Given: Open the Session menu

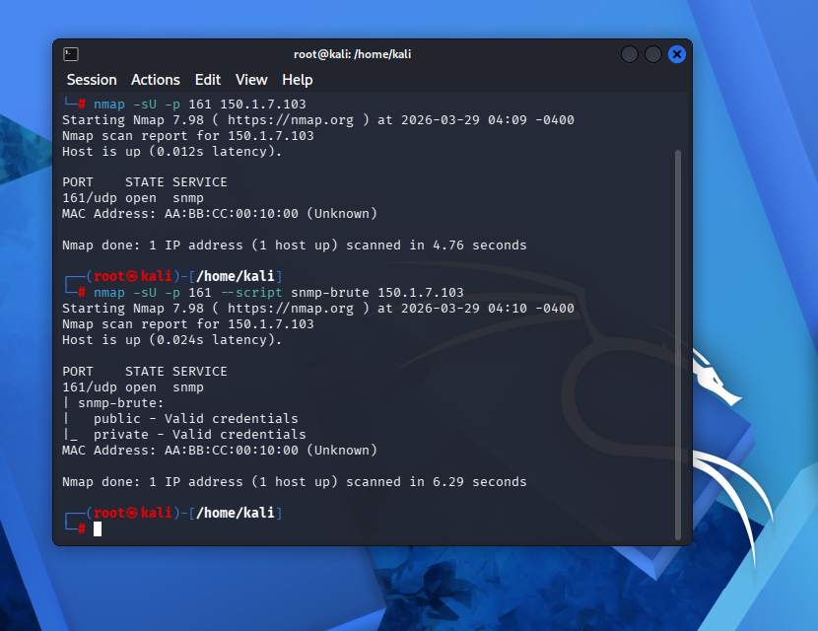Looking at the screenshot, I should pyautogui.click(x=92, y=80).
